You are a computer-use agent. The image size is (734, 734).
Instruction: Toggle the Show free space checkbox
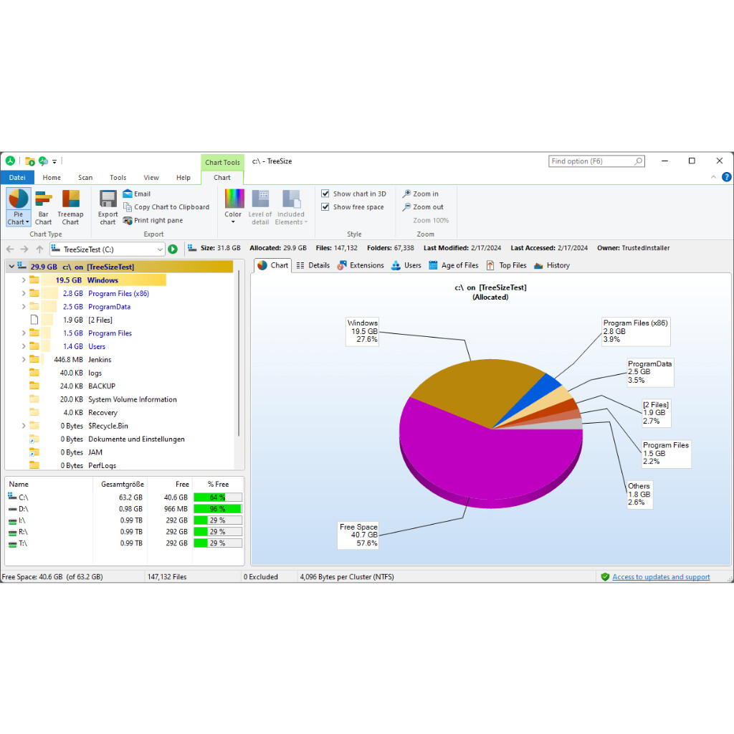coord(325,207)
